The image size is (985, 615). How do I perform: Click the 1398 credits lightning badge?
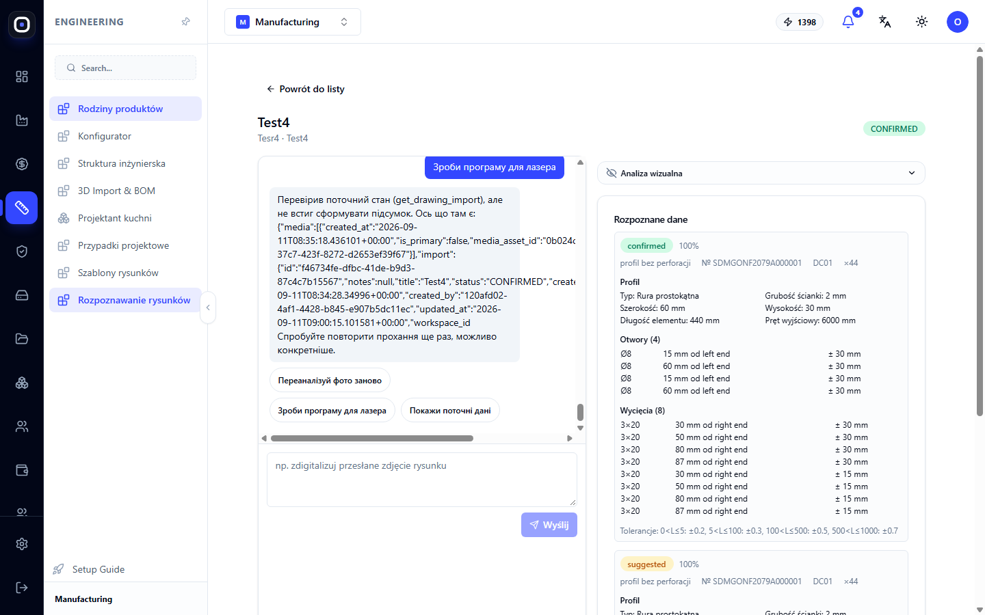coord(800,22)
